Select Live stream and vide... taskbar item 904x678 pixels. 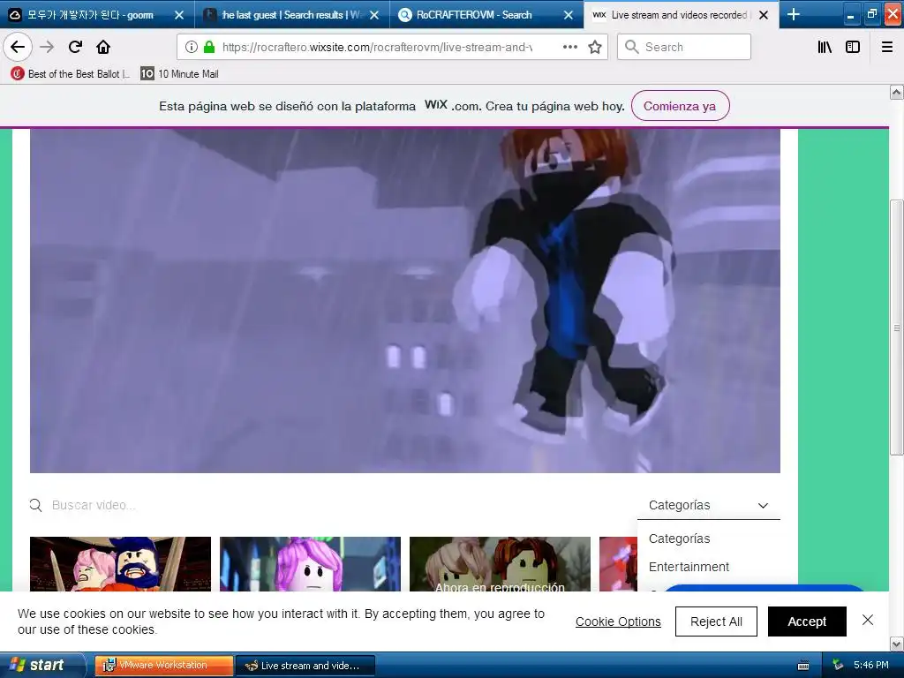[x=305, y=666]
